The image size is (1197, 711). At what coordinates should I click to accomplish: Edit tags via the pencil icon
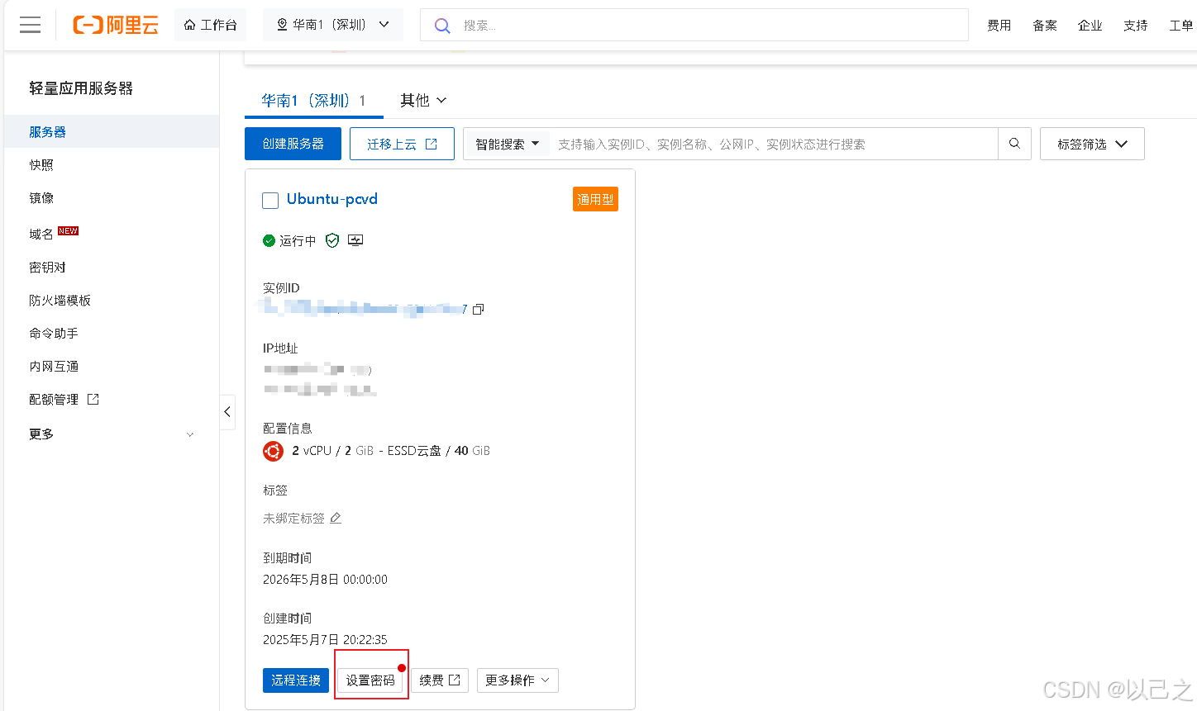[x=336, y=518]
